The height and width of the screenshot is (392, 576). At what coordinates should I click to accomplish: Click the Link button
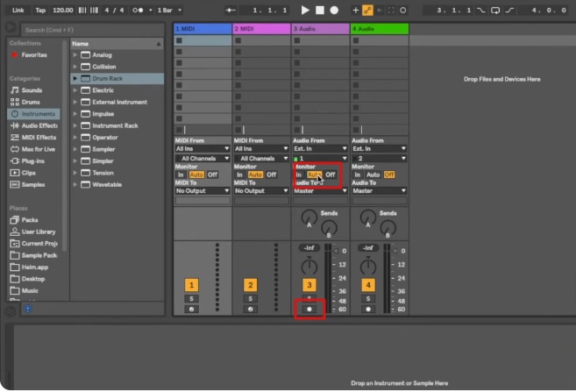tap(18, 11)
